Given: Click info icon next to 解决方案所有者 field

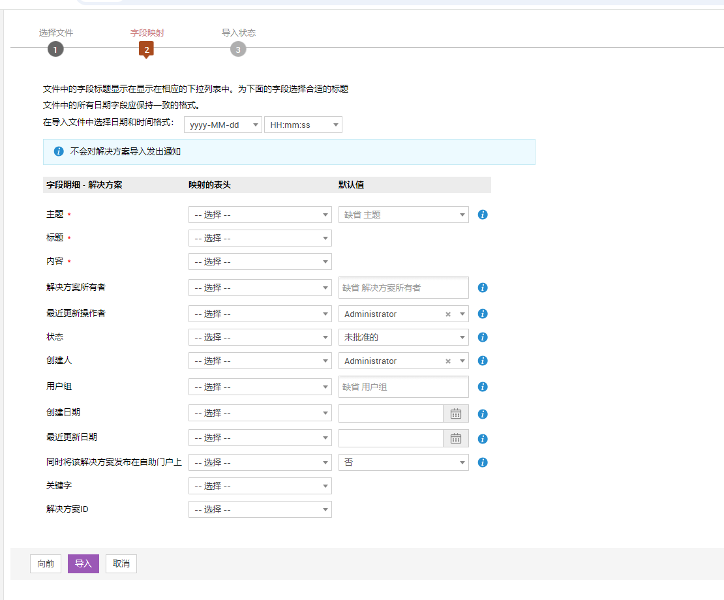Looking at the screenshot, I should [483, 288].
